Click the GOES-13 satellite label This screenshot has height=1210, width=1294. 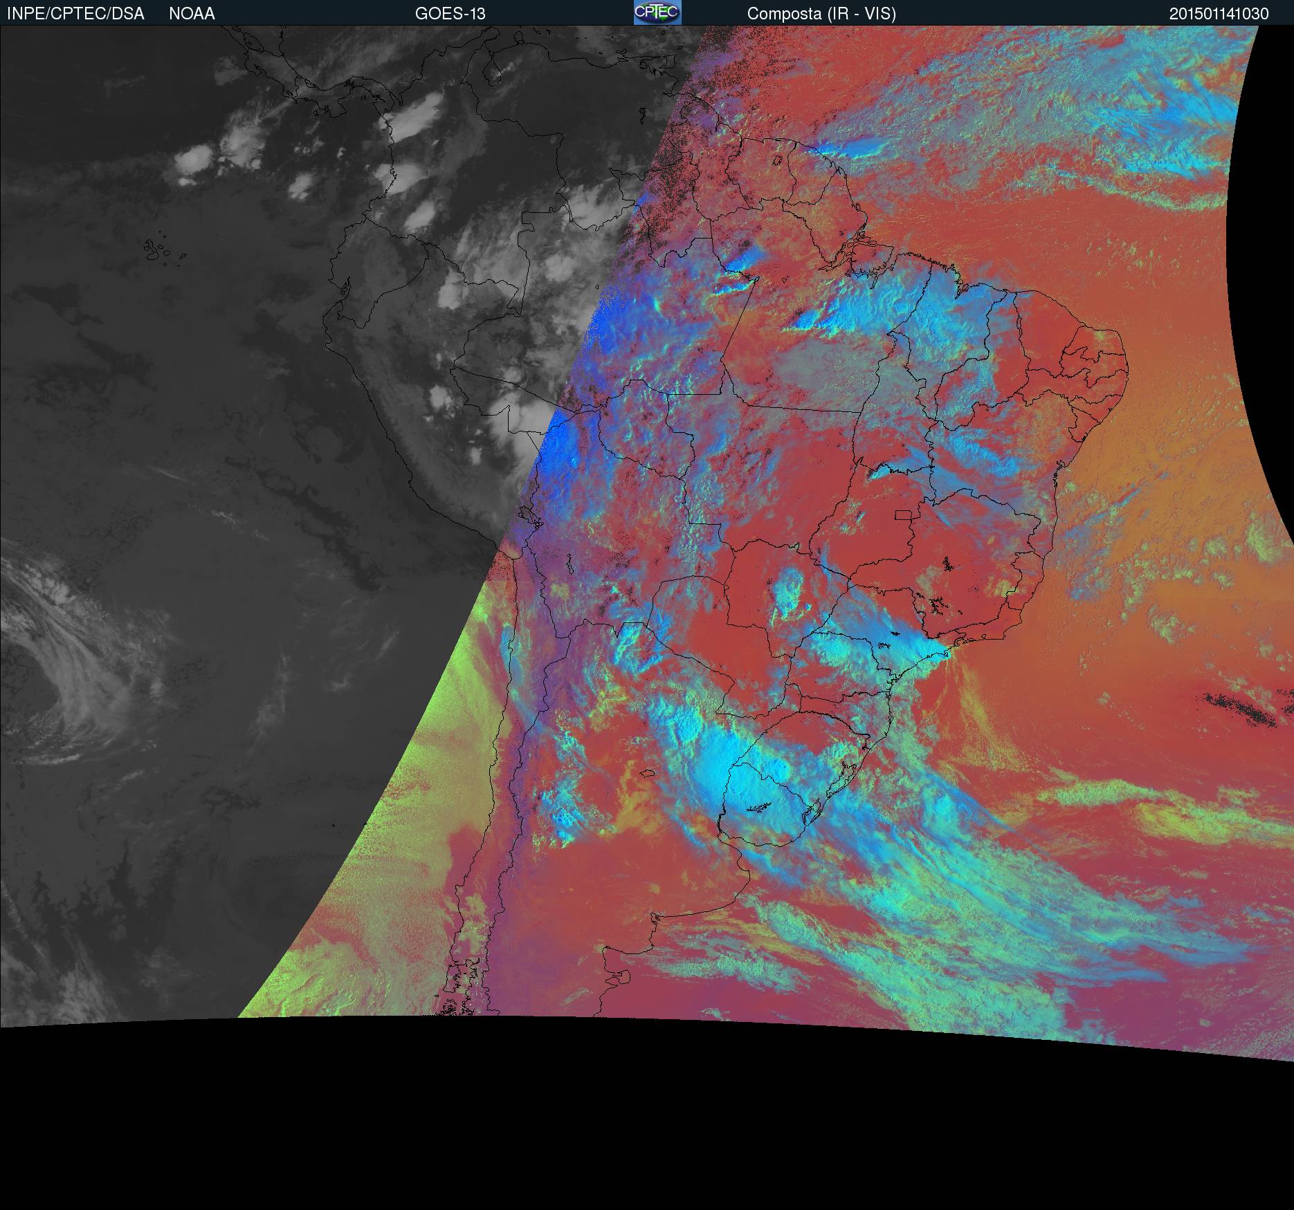[450, 14]
